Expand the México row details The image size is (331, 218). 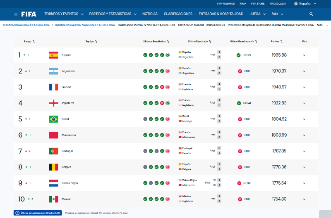click(304, 199)
